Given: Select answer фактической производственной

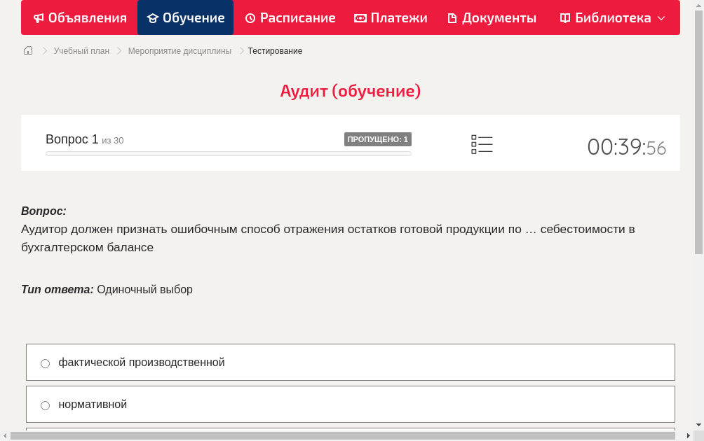Looking at the screenshot, I should pos(45,363).
